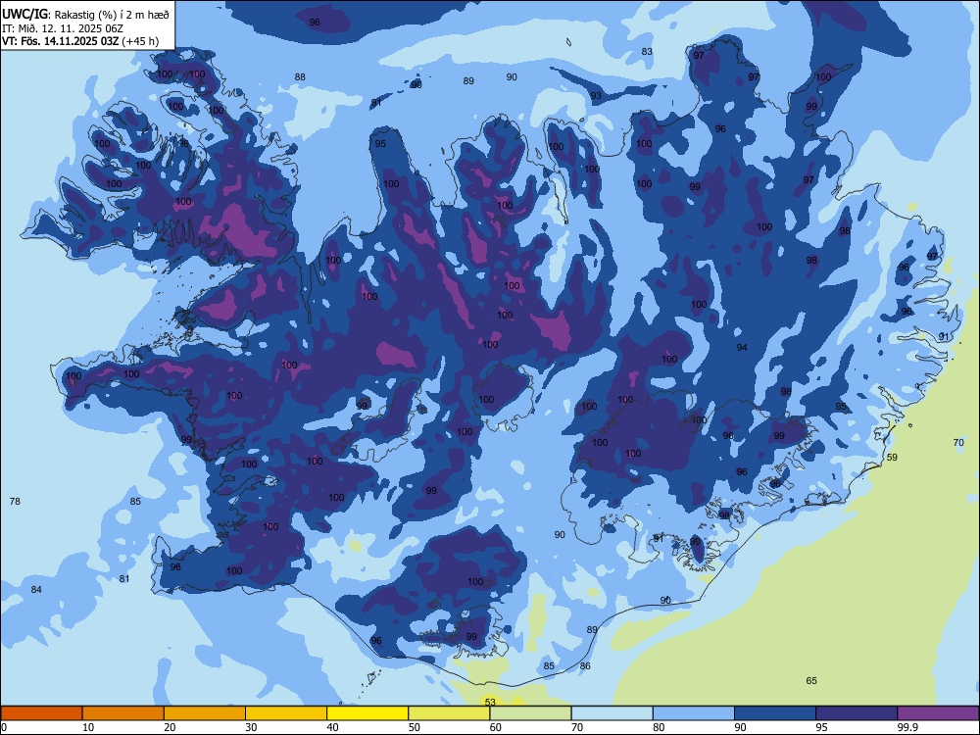Click the humidity value '84' on the map

36,589
